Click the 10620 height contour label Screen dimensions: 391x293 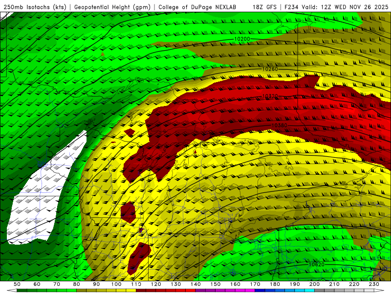316,264
